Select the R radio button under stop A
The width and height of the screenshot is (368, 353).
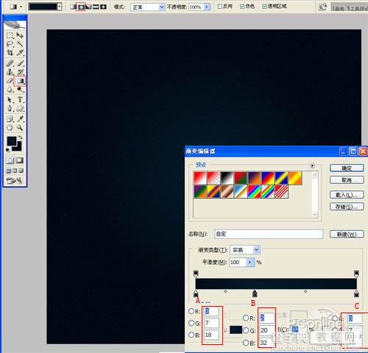tap(191, 311)
